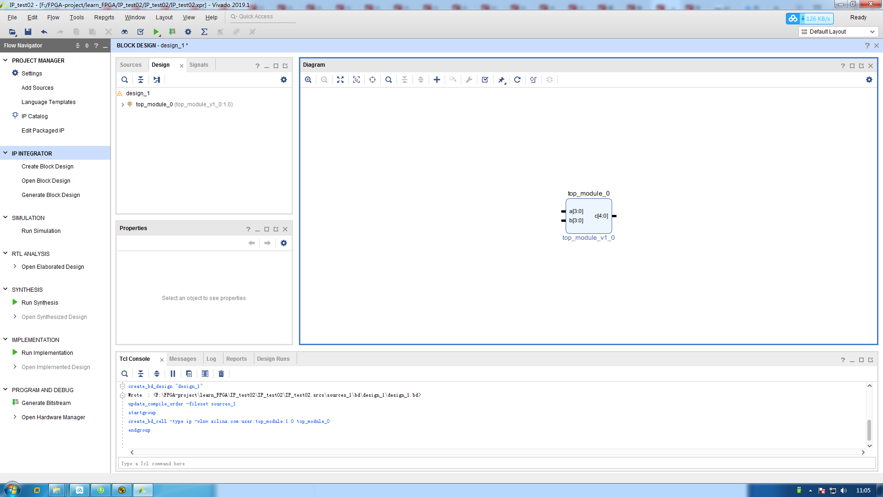Image resolution: width=883 pixels, height=497 pixels.
Task: Close the Tcl Console tab
Action: point(162,359)
